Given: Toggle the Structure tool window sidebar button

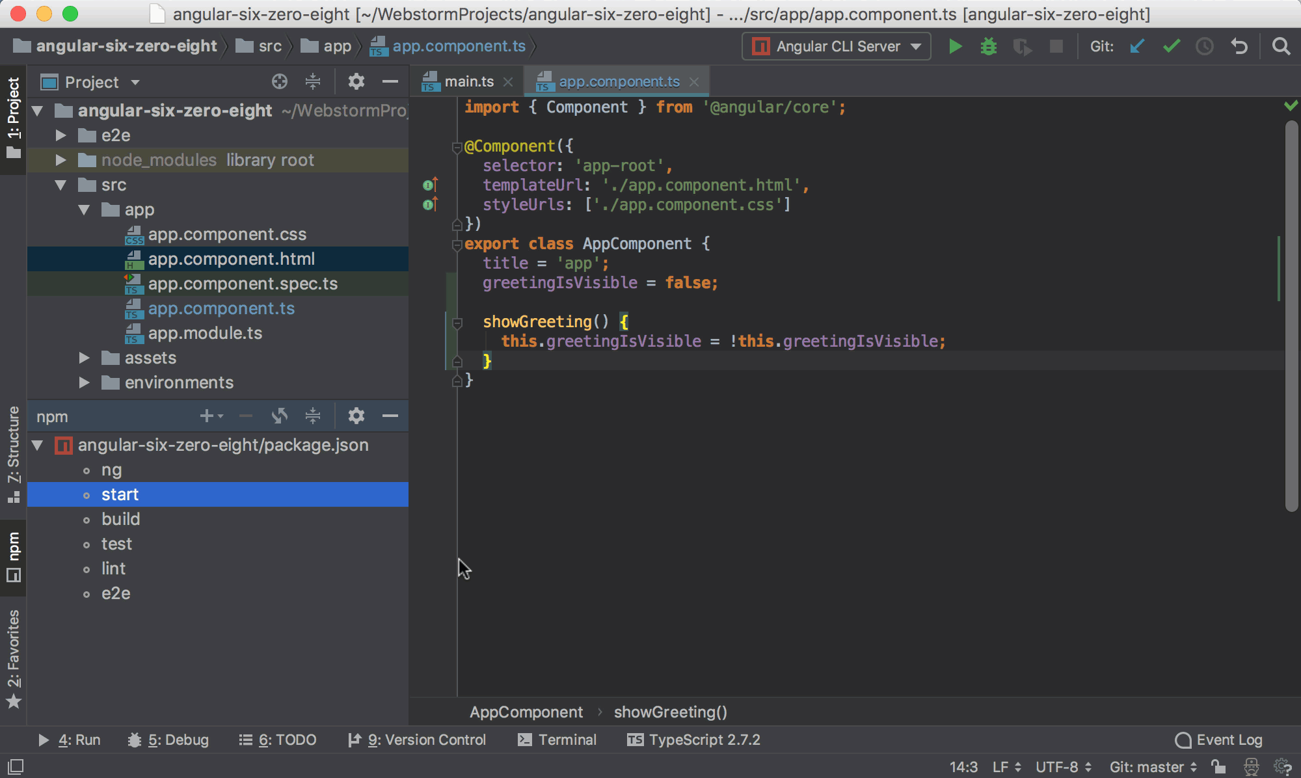Looking at the screenshot, I should click(13, 454).
